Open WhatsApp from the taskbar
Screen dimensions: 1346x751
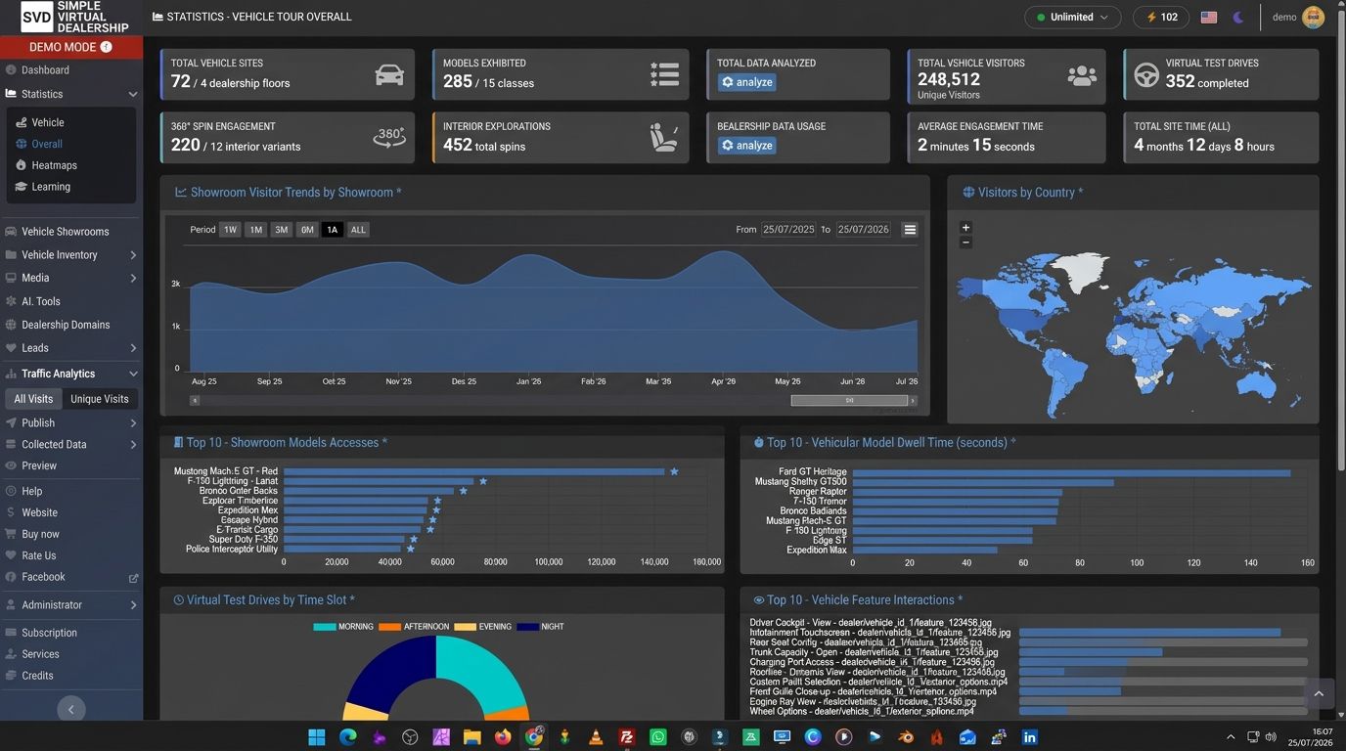click(657, 737)
